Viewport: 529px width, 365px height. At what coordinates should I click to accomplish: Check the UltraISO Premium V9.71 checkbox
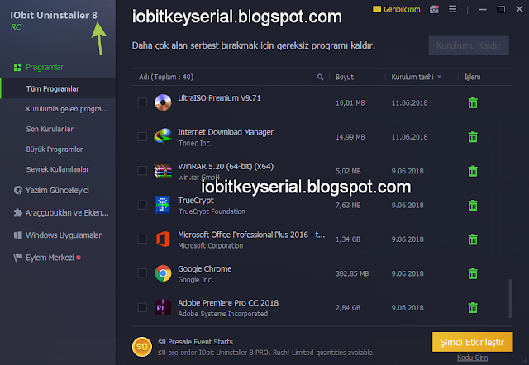click(x=142, y=102)
